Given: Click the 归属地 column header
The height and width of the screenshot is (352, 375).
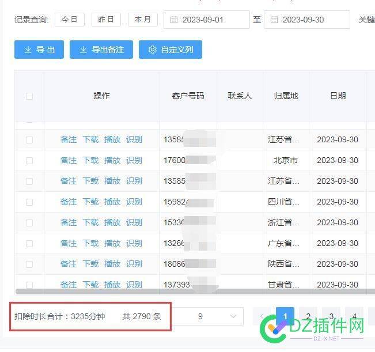Looking at the screenshot, I should [286, 96].
